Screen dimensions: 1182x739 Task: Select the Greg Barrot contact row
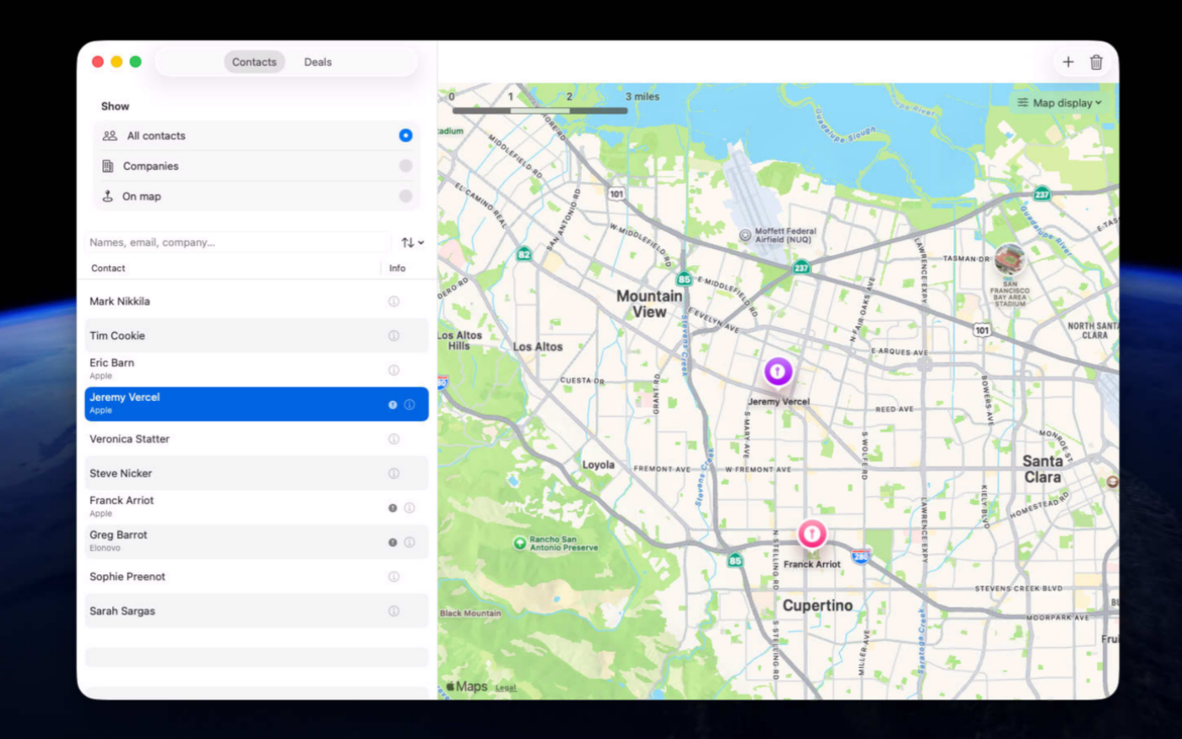(257, 542)
